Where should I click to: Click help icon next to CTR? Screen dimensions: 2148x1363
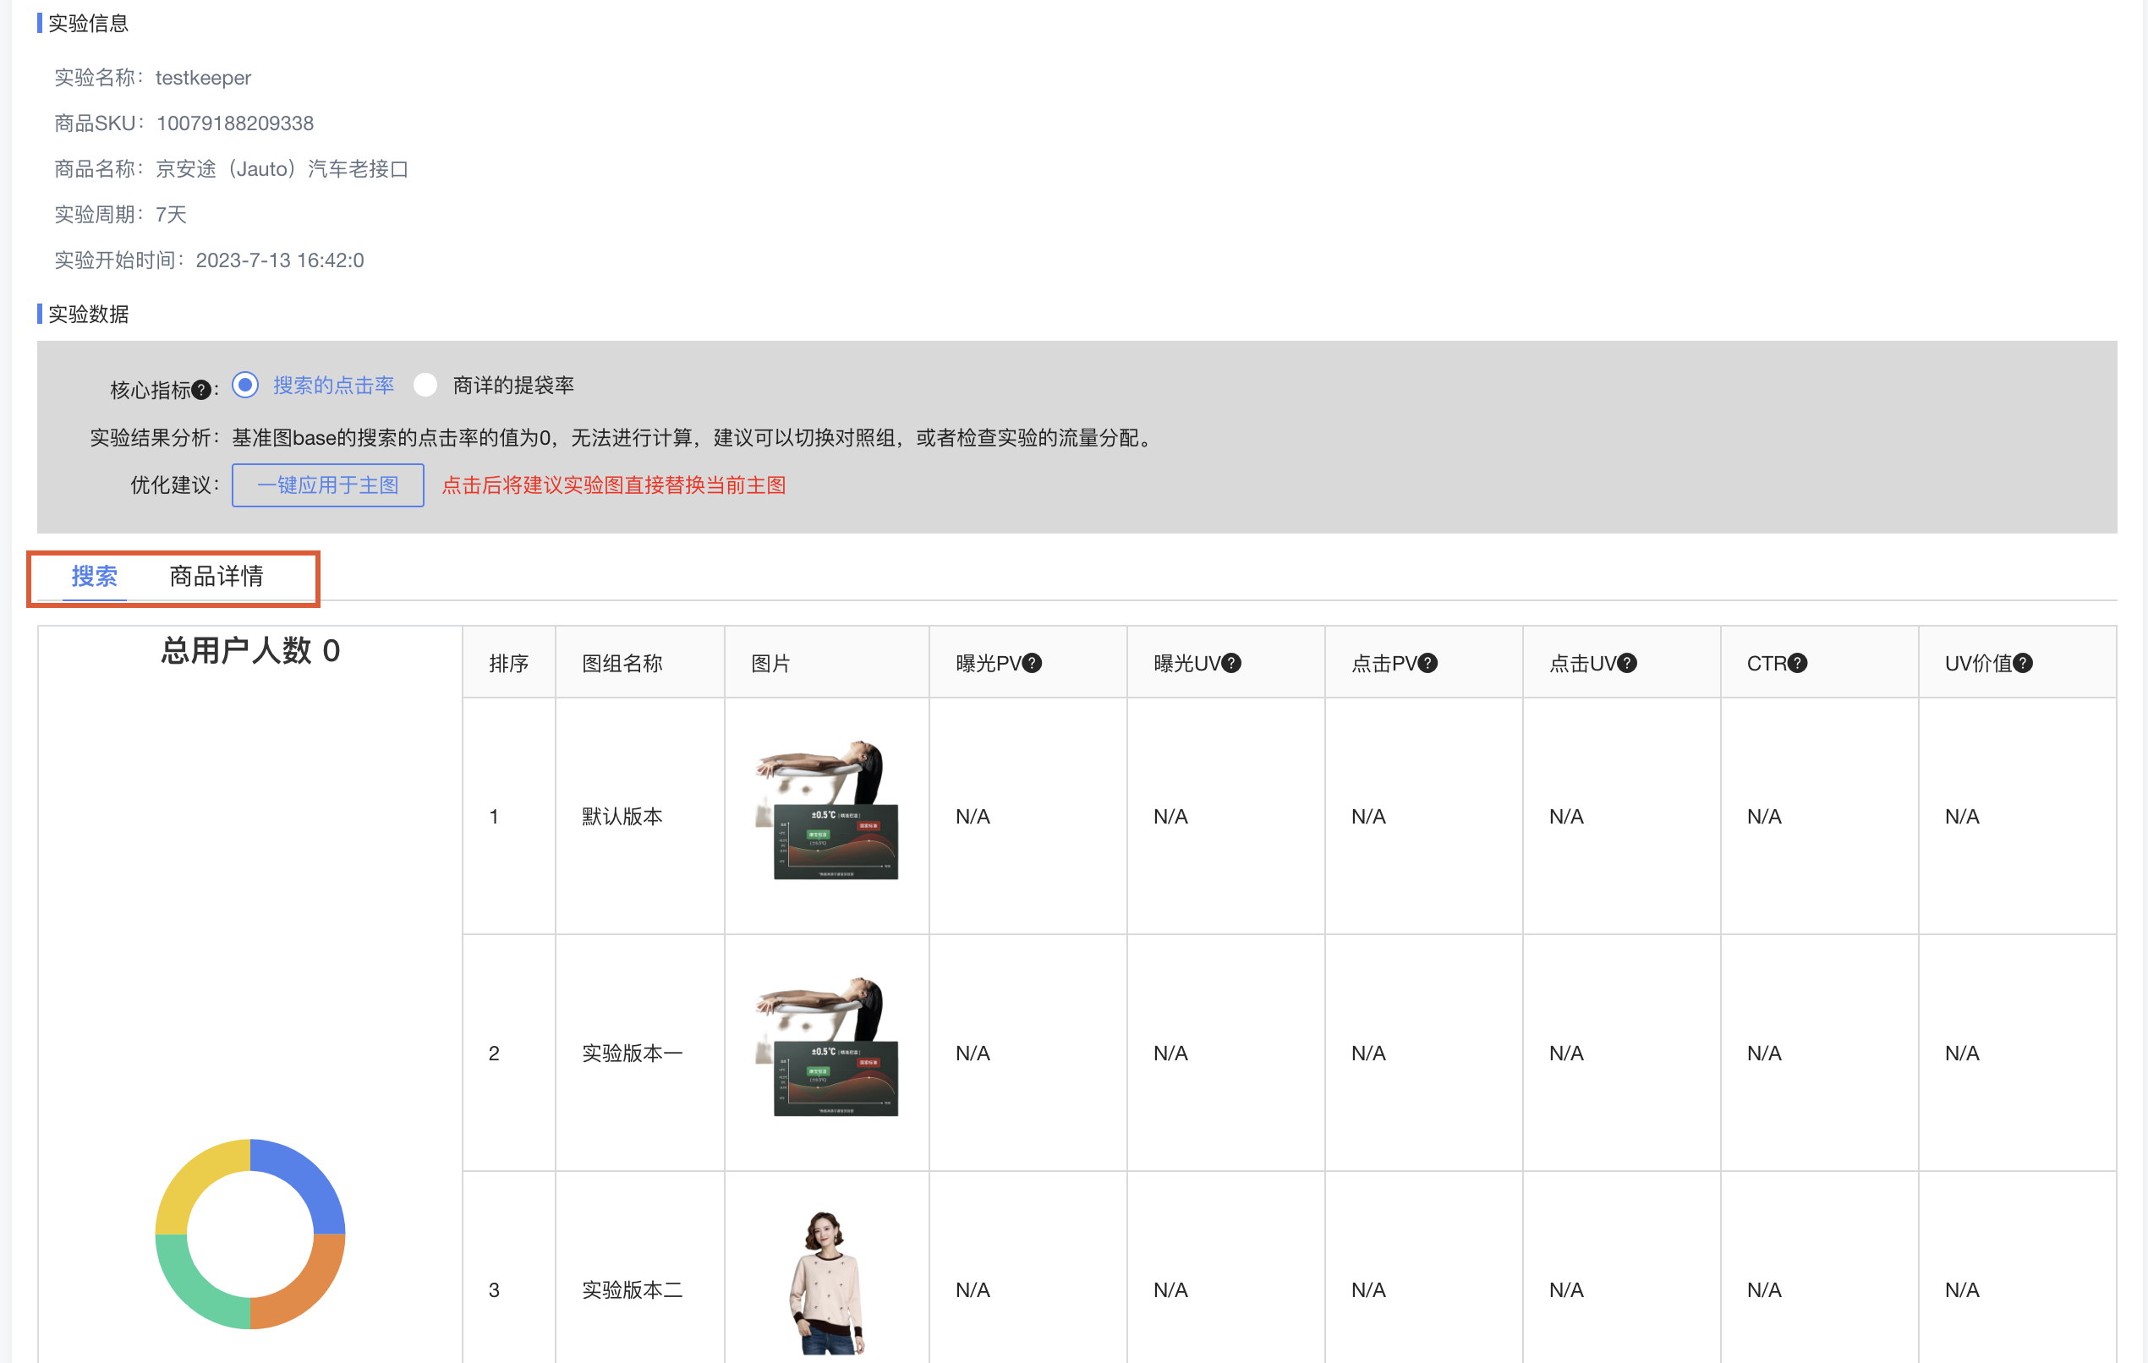coord(1797,663)
